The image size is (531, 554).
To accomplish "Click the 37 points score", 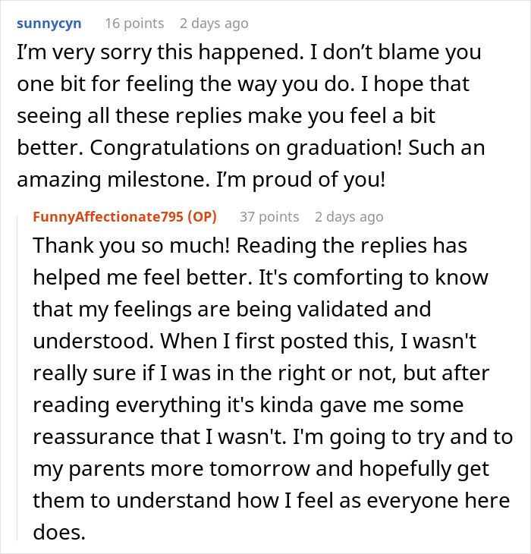I will [x=269, y=217].
